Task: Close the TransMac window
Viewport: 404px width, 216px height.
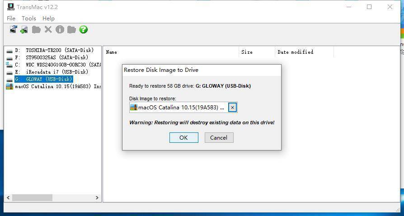Action: click(x=390, y=7)
